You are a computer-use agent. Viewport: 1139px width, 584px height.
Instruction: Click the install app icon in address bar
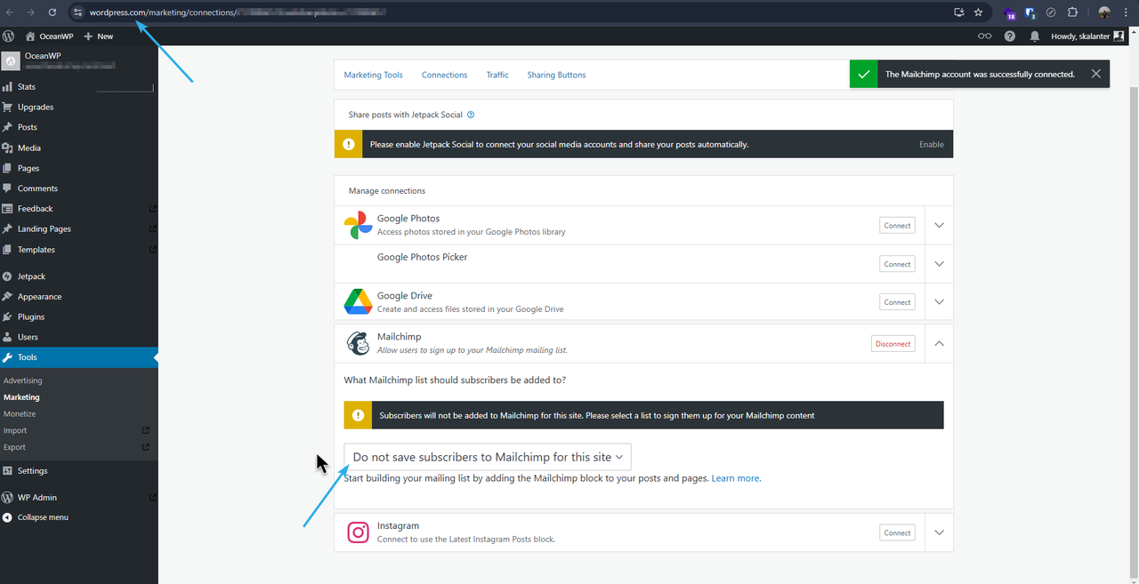pos(958,12)
